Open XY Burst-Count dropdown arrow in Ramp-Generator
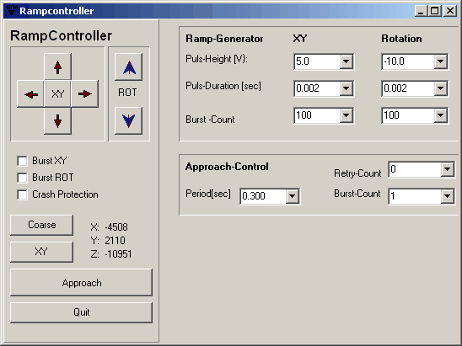This screenshot has height=346, width=462. [346, 115]
